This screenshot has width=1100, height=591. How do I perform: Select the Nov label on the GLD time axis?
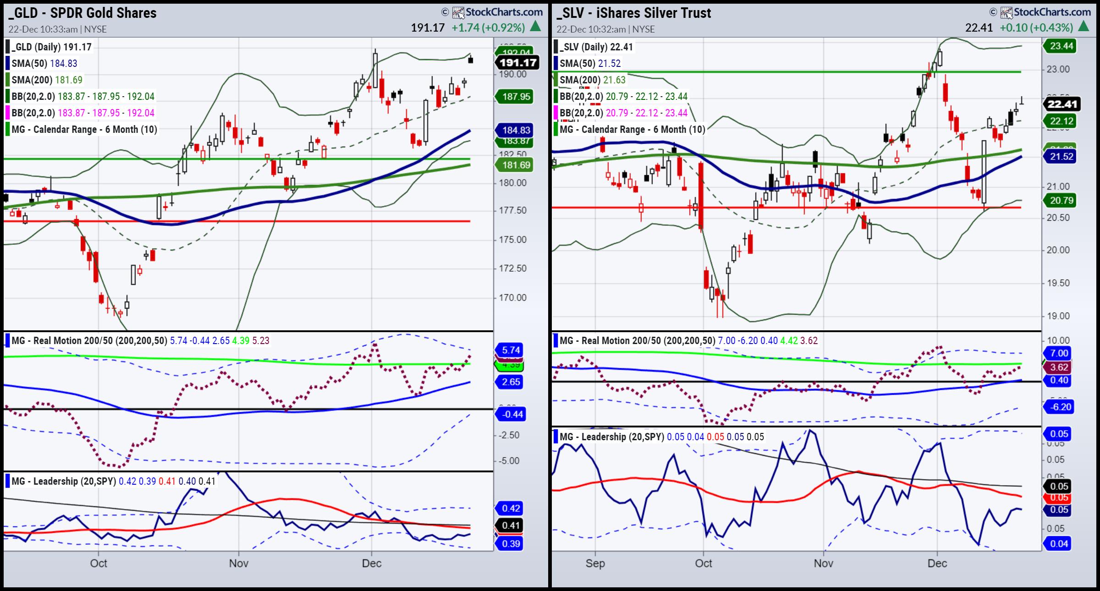pos(238,563)
